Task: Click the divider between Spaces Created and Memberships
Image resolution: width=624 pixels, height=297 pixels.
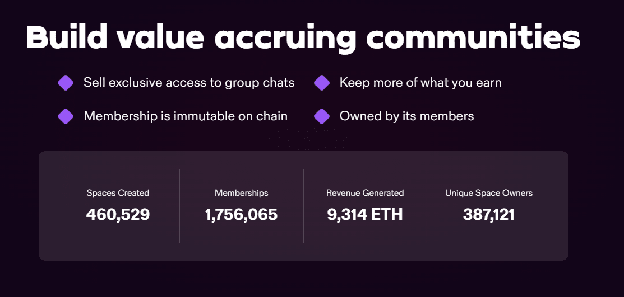Action: click(179, 206)
